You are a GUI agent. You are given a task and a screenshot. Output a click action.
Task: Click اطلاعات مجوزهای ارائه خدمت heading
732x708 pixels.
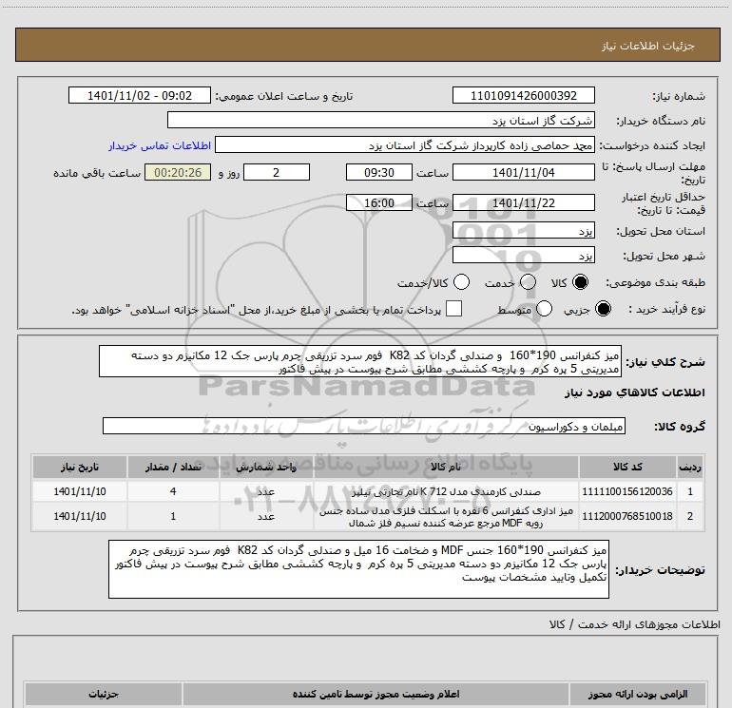[x=635, y=624]
